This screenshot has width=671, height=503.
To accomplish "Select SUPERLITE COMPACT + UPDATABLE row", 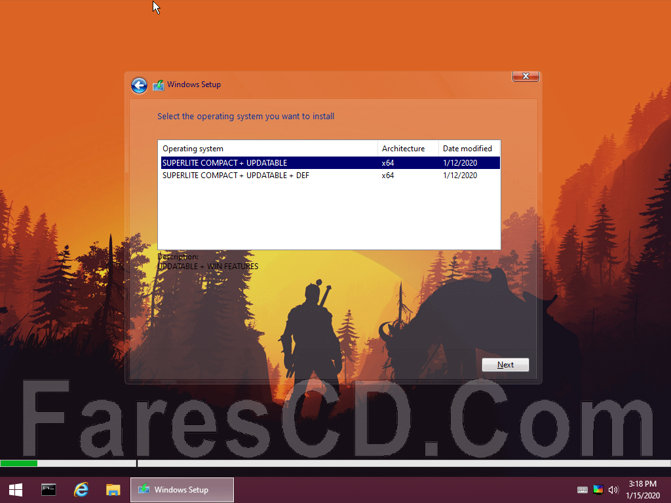I will click(330, 163).
